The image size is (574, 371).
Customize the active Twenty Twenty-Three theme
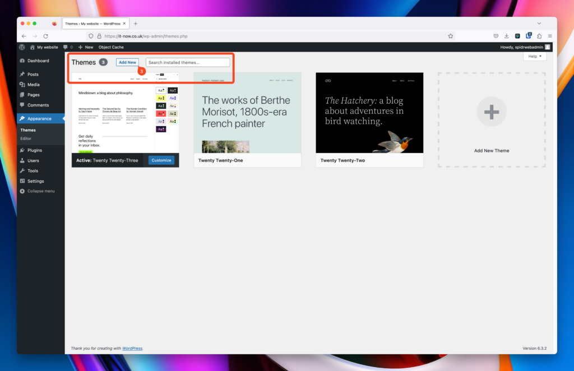coord(161,160)
